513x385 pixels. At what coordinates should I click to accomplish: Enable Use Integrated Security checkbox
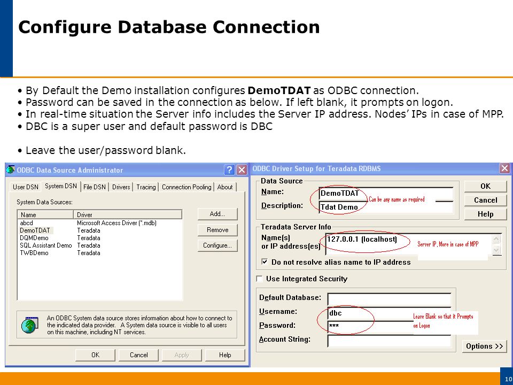[x=260, y=279]
